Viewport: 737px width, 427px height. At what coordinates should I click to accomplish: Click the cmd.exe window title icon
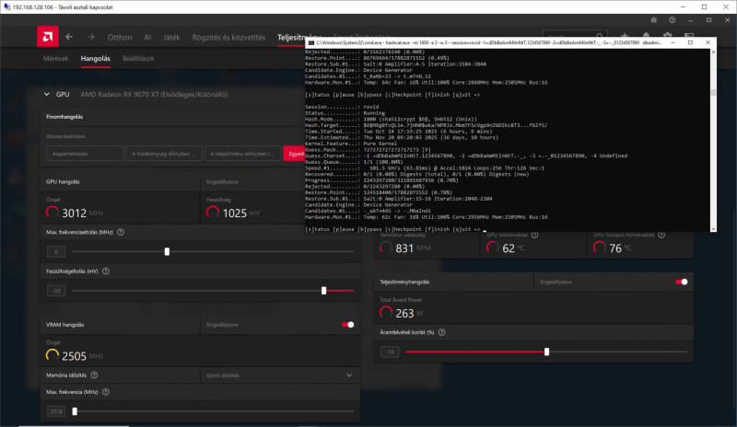(311, 42)
